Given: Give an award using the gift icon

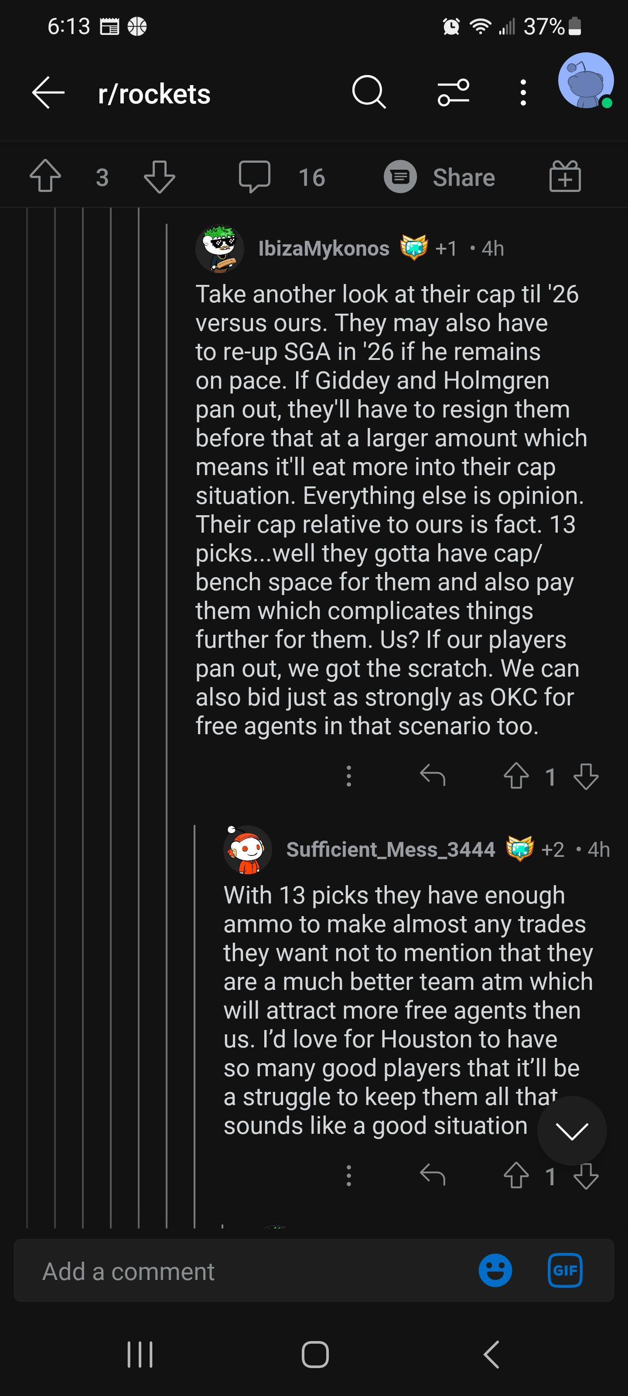Looking at the screenshot, I should coord(565,177).
